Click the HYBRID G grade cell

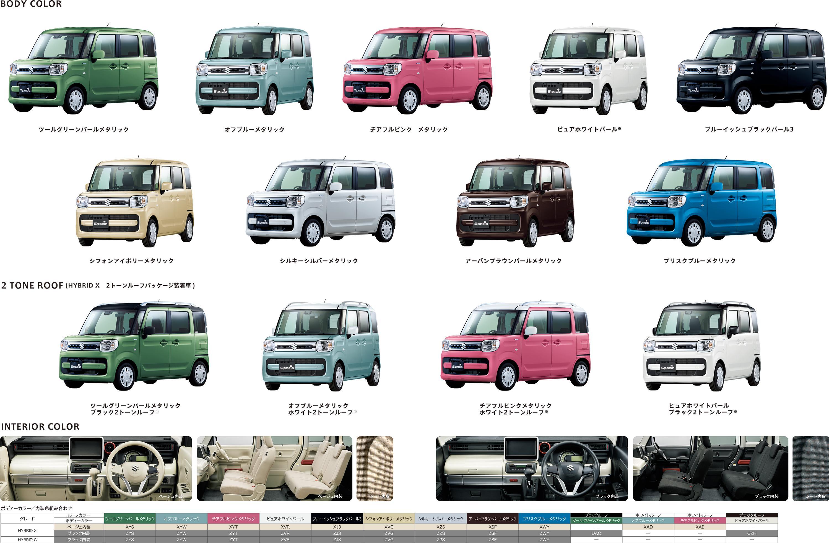coord(27,539)
